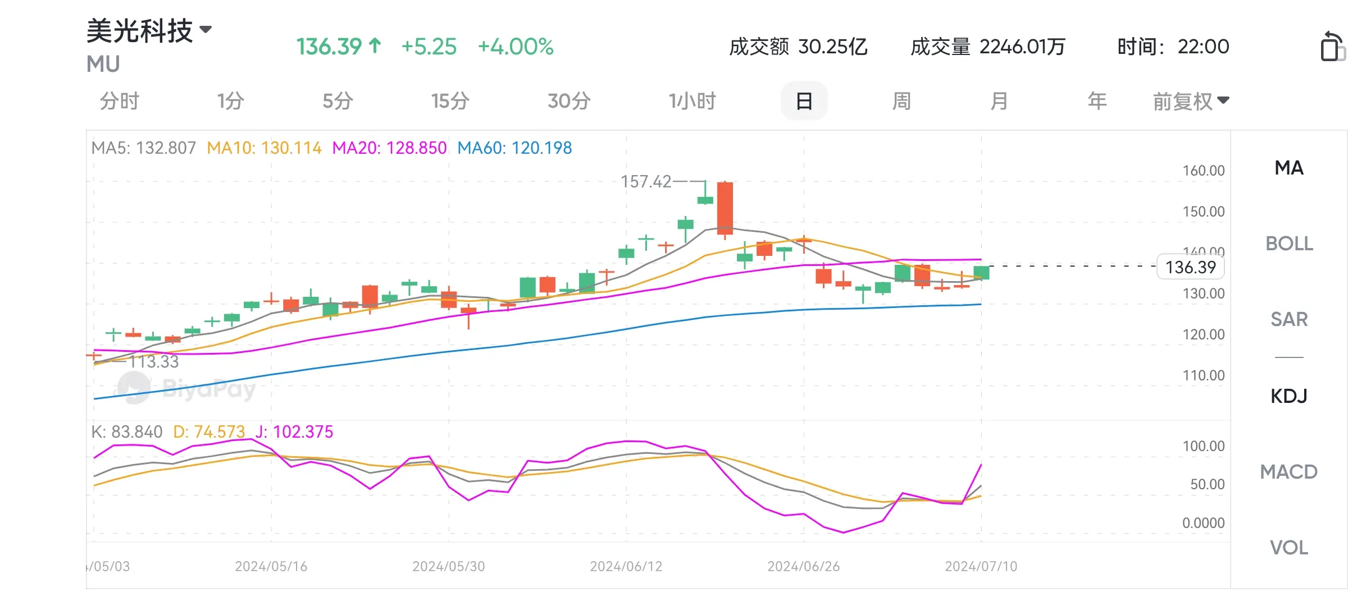Click the 157.42 high price label
1348x606 pixels.
[646, 182]
